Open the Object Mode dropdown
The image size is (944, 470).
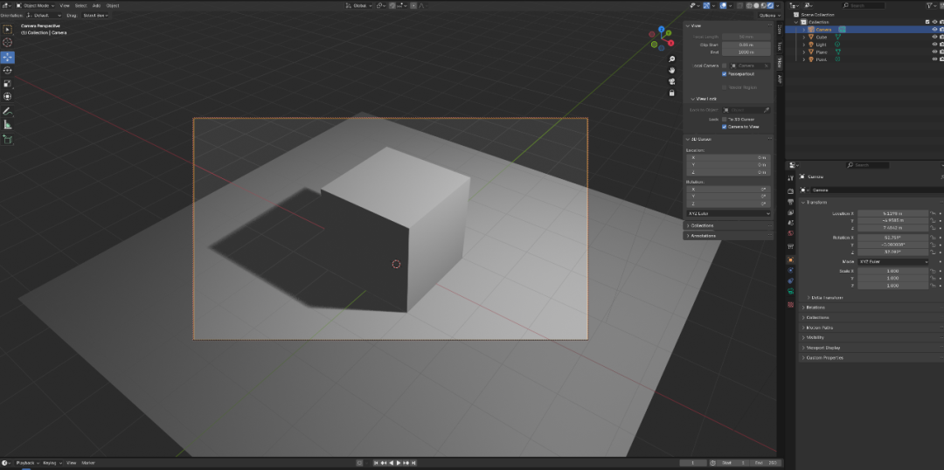(x=36, y=5)
